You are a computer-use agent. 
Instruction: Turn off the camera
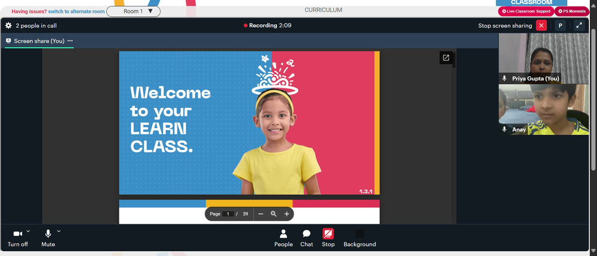pos(18,238)
